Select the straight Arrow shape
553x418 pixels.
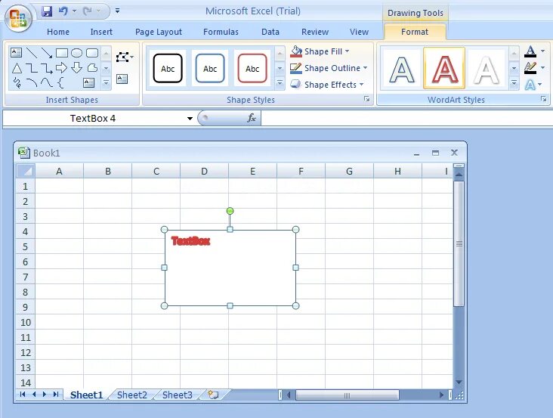tap(47, 53)
